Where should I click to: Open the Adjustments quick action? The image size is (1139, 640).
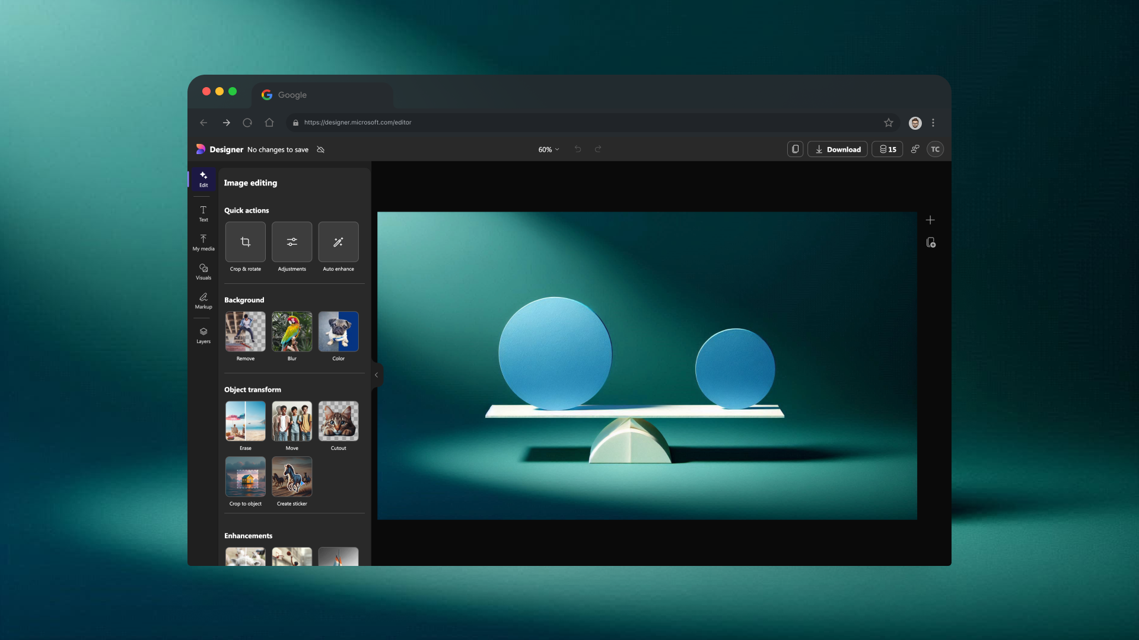pyautogui.click(x=292, y=242)
